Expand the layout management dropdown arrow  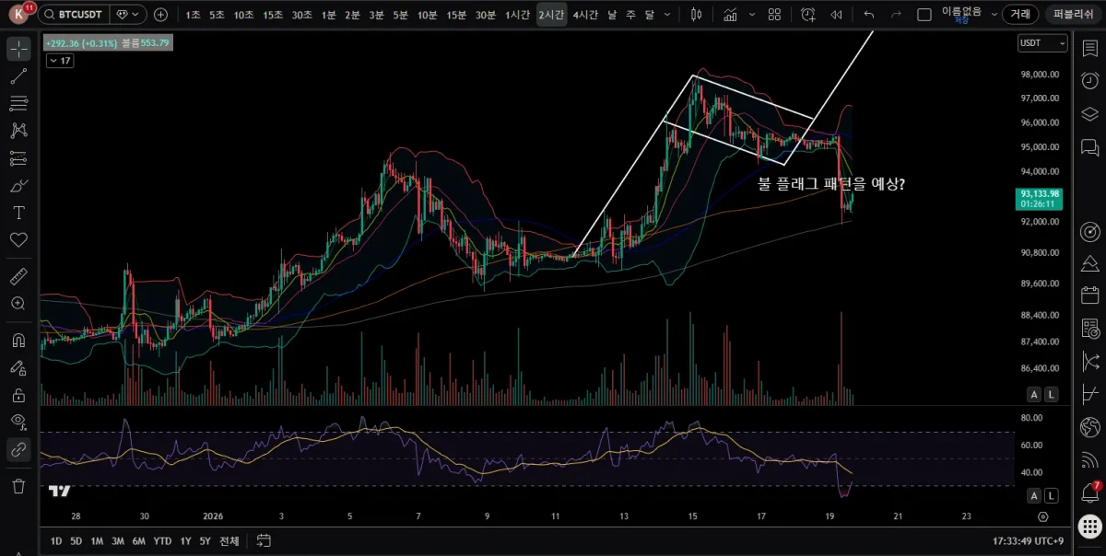[x=993, y=14]
